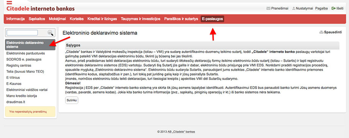Click the Sutinku agree button
Screen dimensions: 349x138
coord(72,100)
